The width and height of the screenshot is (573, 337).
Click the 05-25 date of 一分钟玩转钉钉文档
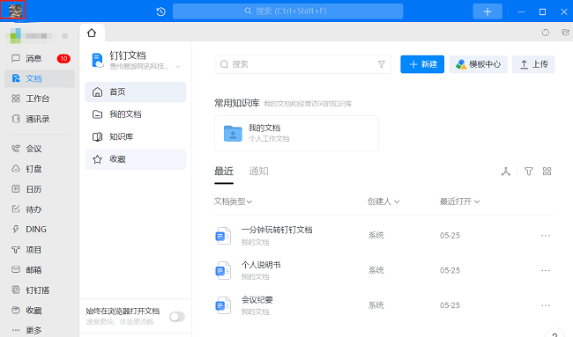[450, 236]
